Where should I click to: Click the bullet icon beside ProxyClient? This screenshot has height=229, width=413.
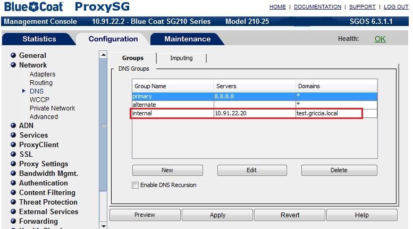pyautogui.click(x=13, y=145)
